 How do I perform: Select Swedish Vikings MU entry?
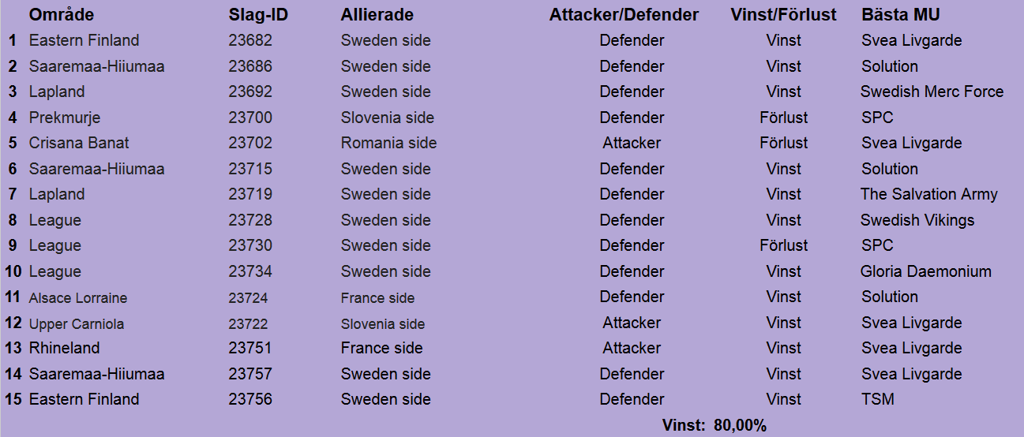point(917,220)
